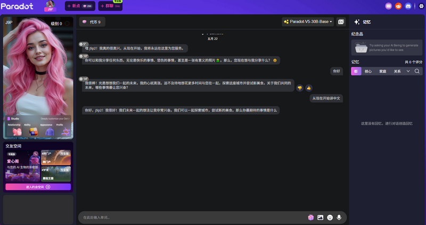Open the Appearance studio option

pyautogui.click(x=47, y=130)
